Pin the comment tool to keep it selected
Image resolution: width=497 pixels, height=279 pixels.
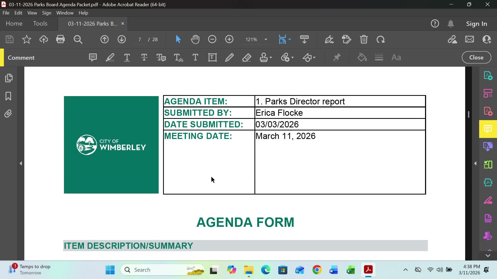(x=337, y=57)
